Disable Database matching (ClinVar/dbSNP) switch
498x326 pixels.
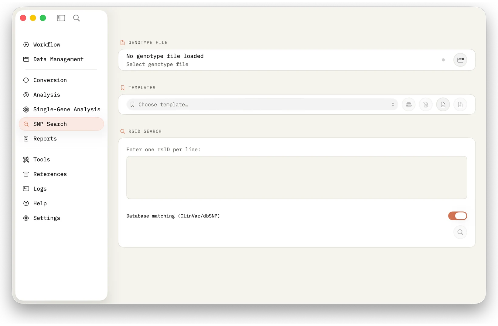[458, 216]
